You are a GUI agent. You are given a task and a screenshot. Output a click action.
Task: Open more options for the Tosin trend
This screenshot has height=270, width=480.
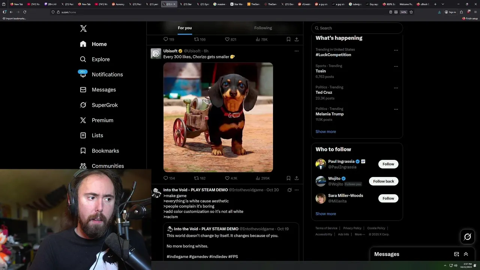(396, 66)
